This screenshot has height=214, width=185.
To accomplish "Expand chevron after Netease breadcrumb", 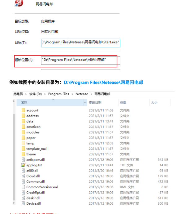I will [91, 94].
